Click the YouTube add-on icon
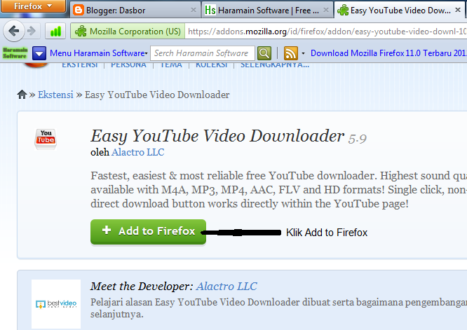The width and height of the screenshot is (467, 330). (x=46, y=139)
